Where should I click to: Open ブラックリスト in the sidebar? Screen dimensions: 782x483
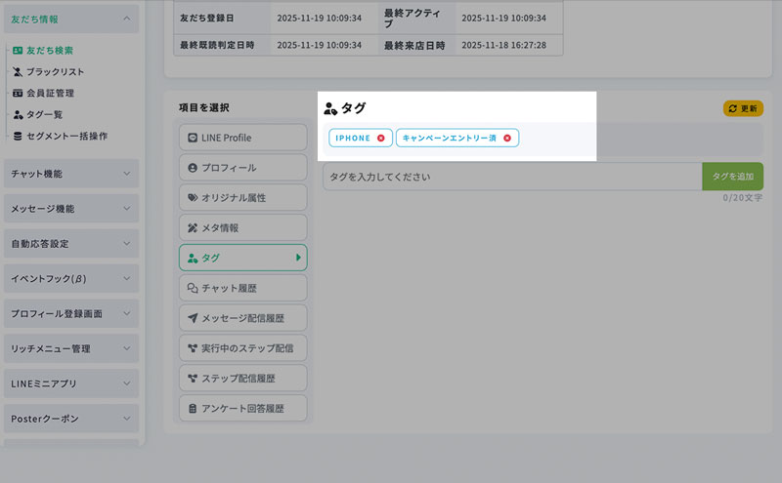55,71
